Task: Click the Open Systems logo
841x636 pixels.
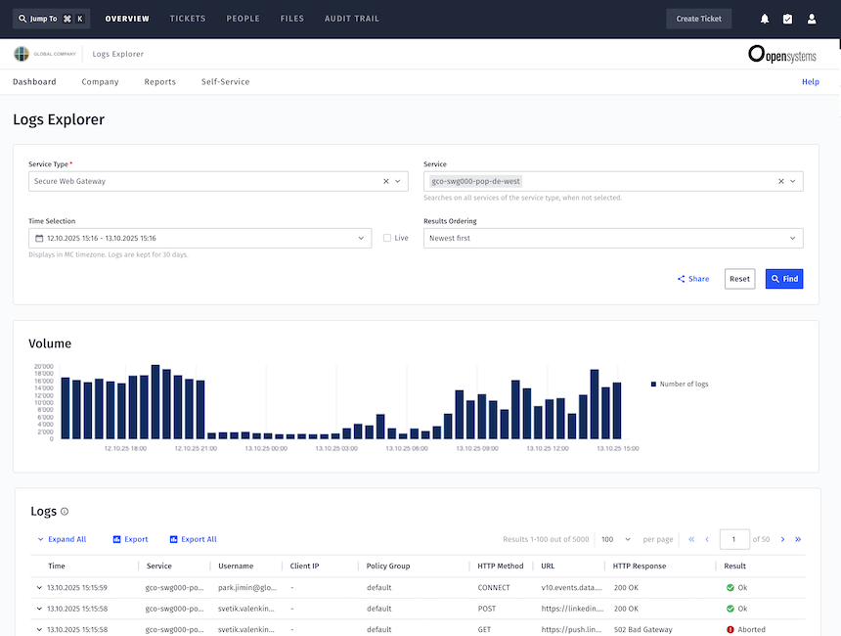Action: tap(782, 55)
